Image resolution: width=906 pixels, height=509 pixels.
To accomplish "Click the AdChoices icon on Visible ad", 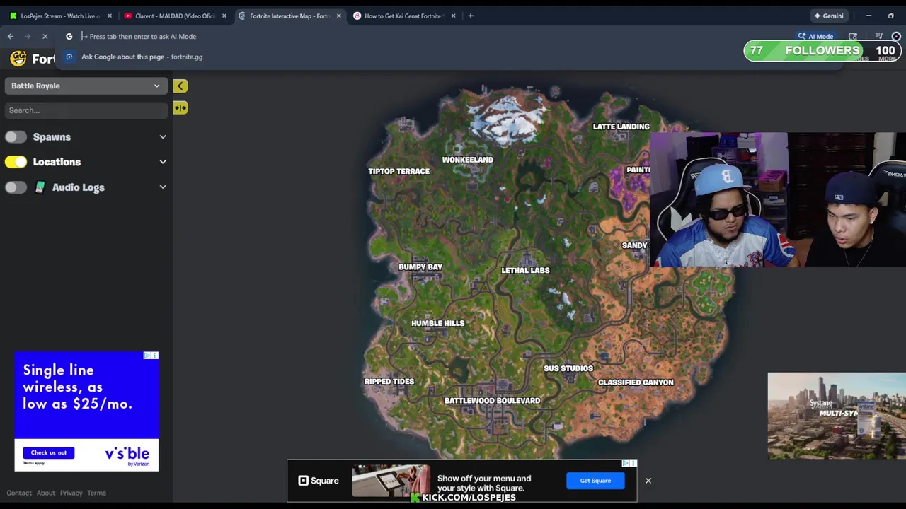I will [x=151, y=356].
